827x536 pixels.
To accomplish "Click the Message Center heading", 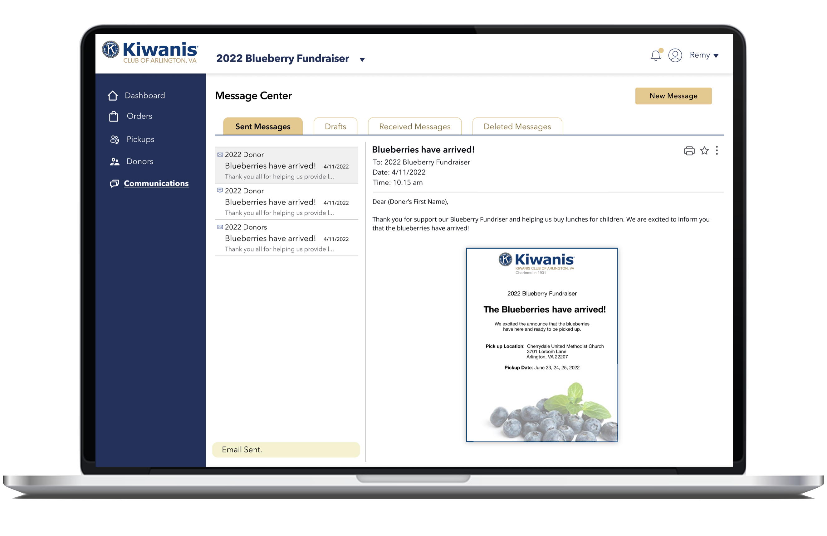I will 253,96.
